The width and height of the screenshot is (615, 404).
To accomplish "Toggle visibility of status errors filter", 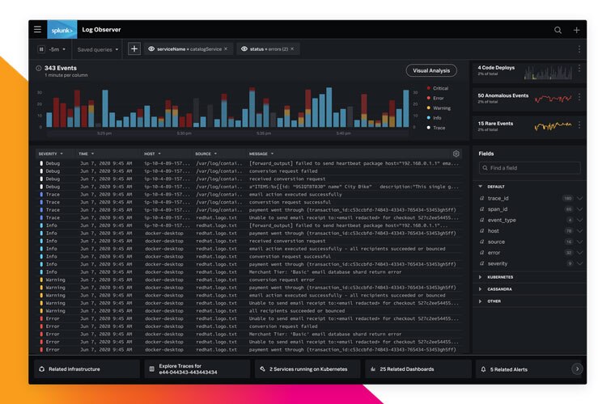I will pyautogui.click(x=244, y=49).
